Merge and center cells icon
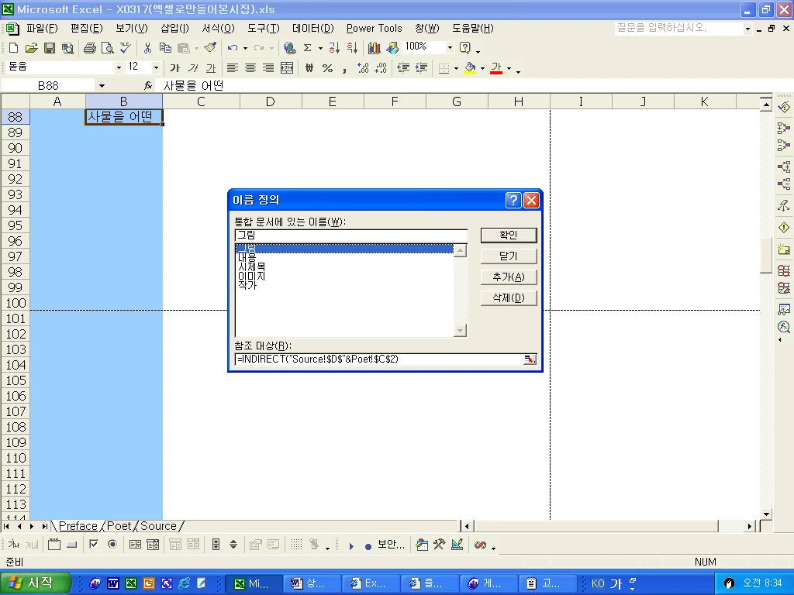This screenshot has height=595, width=794. (x=287, y=68)
